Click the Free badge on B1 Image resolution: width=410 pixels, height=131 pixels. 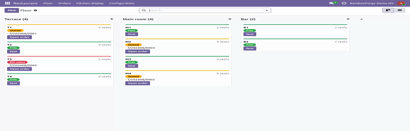click(x=250, y=30)
